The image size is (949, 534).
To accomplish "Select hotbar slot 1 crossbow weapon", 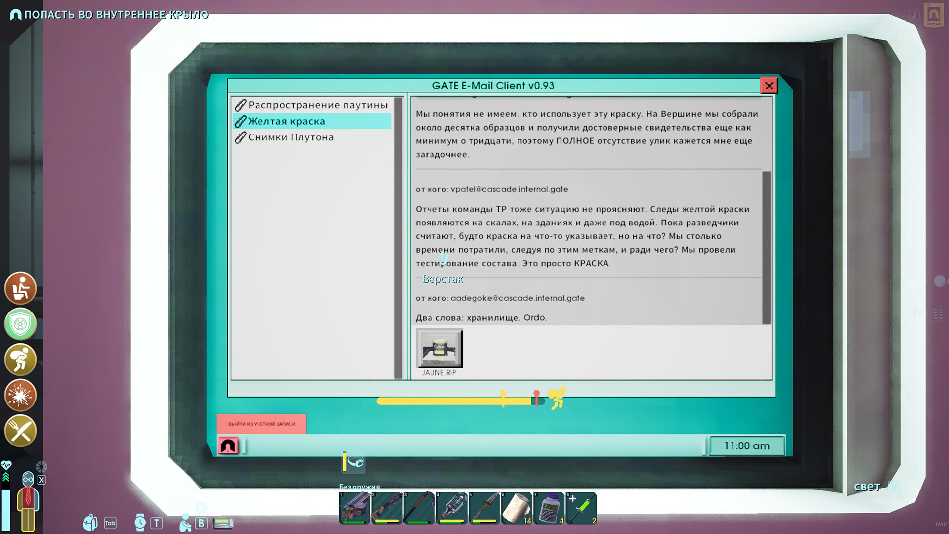I will pos(354,508).
